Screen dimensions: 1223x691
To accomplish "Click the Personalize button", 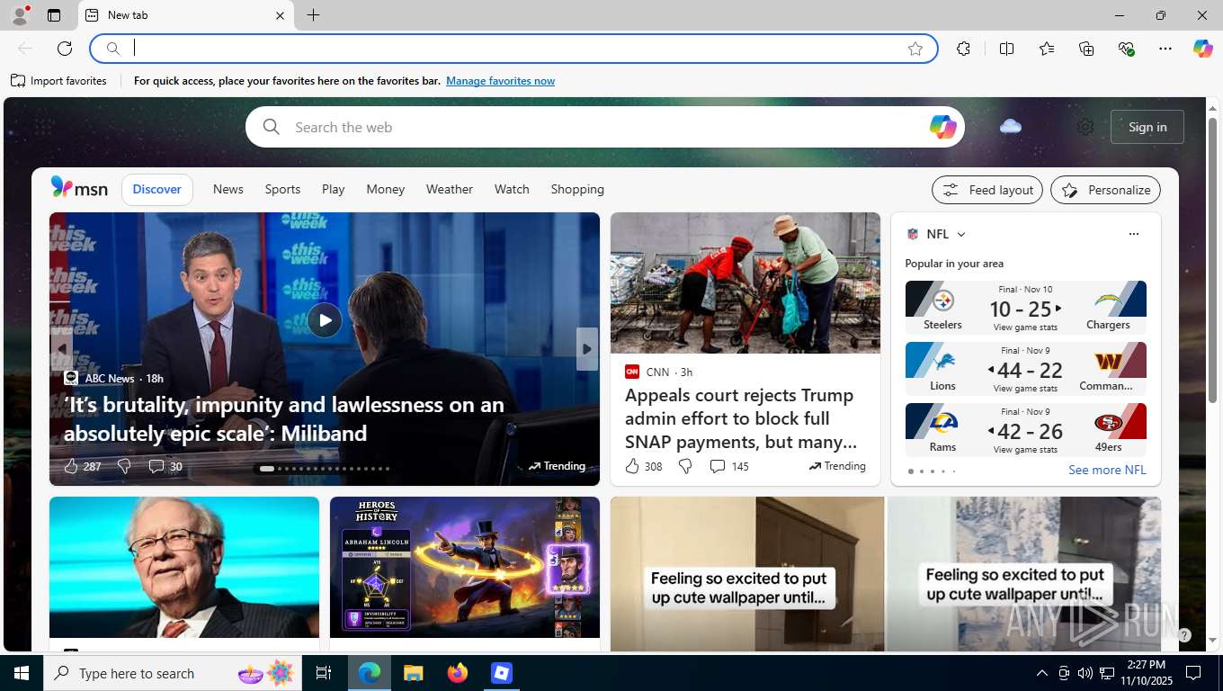I will tap(1105, 190).
